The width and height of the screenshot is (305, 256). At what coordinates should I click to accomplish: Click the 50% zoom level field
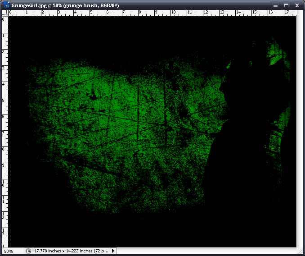13,251
